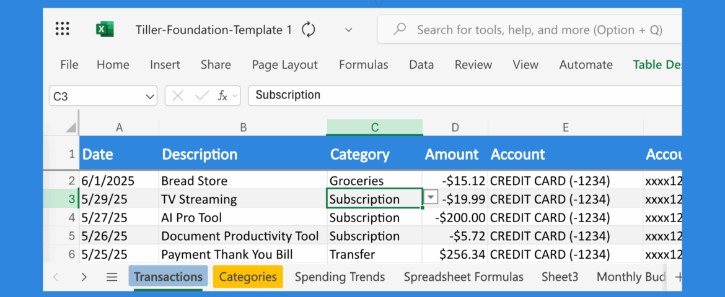The image size is (725, 297).
Task: Click the Select All corner triangle
Action: (x=70, y=127)
